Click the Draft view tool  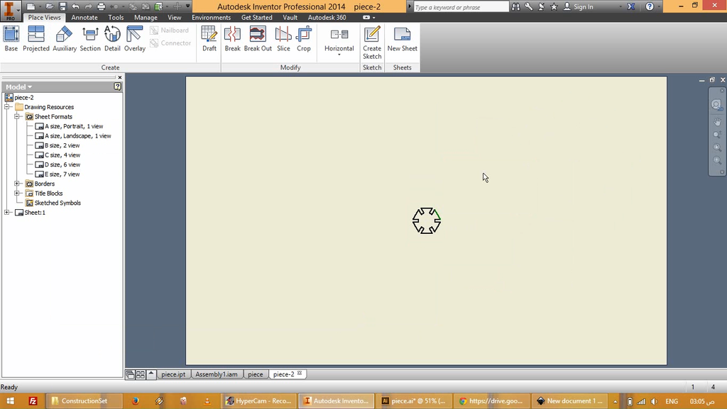pos(209,38)
